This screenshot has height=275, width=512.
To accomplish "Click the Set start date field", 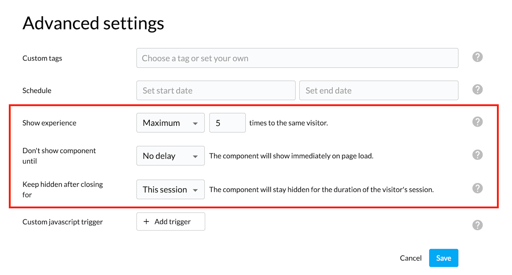I will point(215,90).
